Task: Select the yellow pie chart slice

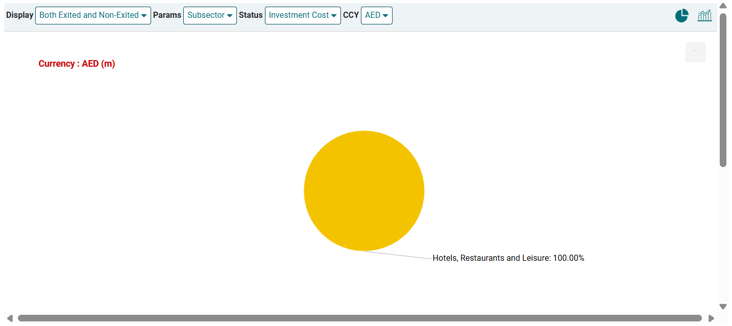Action: point(364,191)
